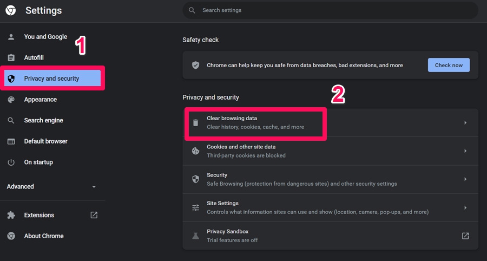This screenshot has width=487, height=261.
Task: Click the magnifier icon in search bar
Action: pos(192,10)
